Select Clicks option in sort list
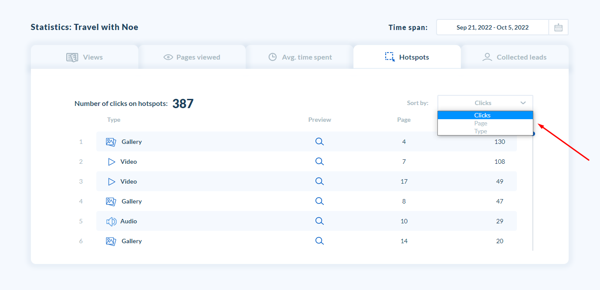 [482, 115]
